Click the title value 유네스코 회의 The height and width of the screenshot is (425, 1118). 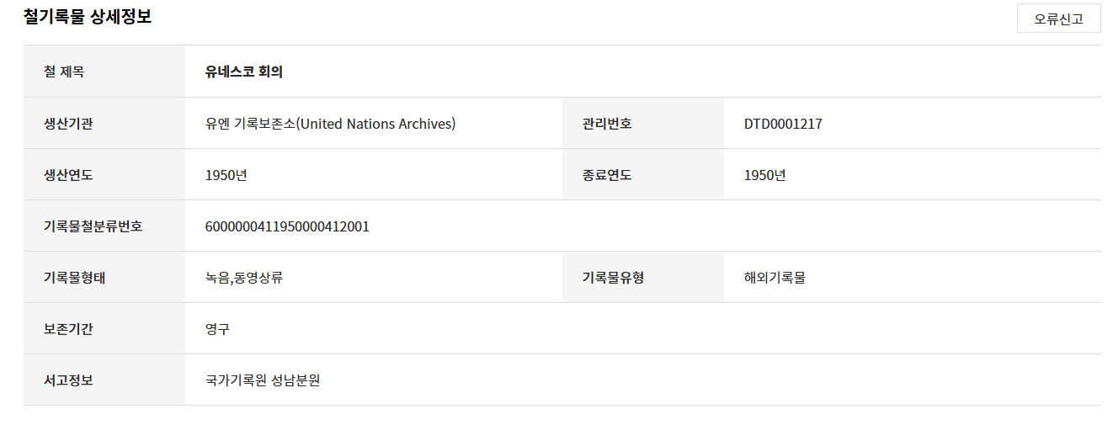click(244, 72)
